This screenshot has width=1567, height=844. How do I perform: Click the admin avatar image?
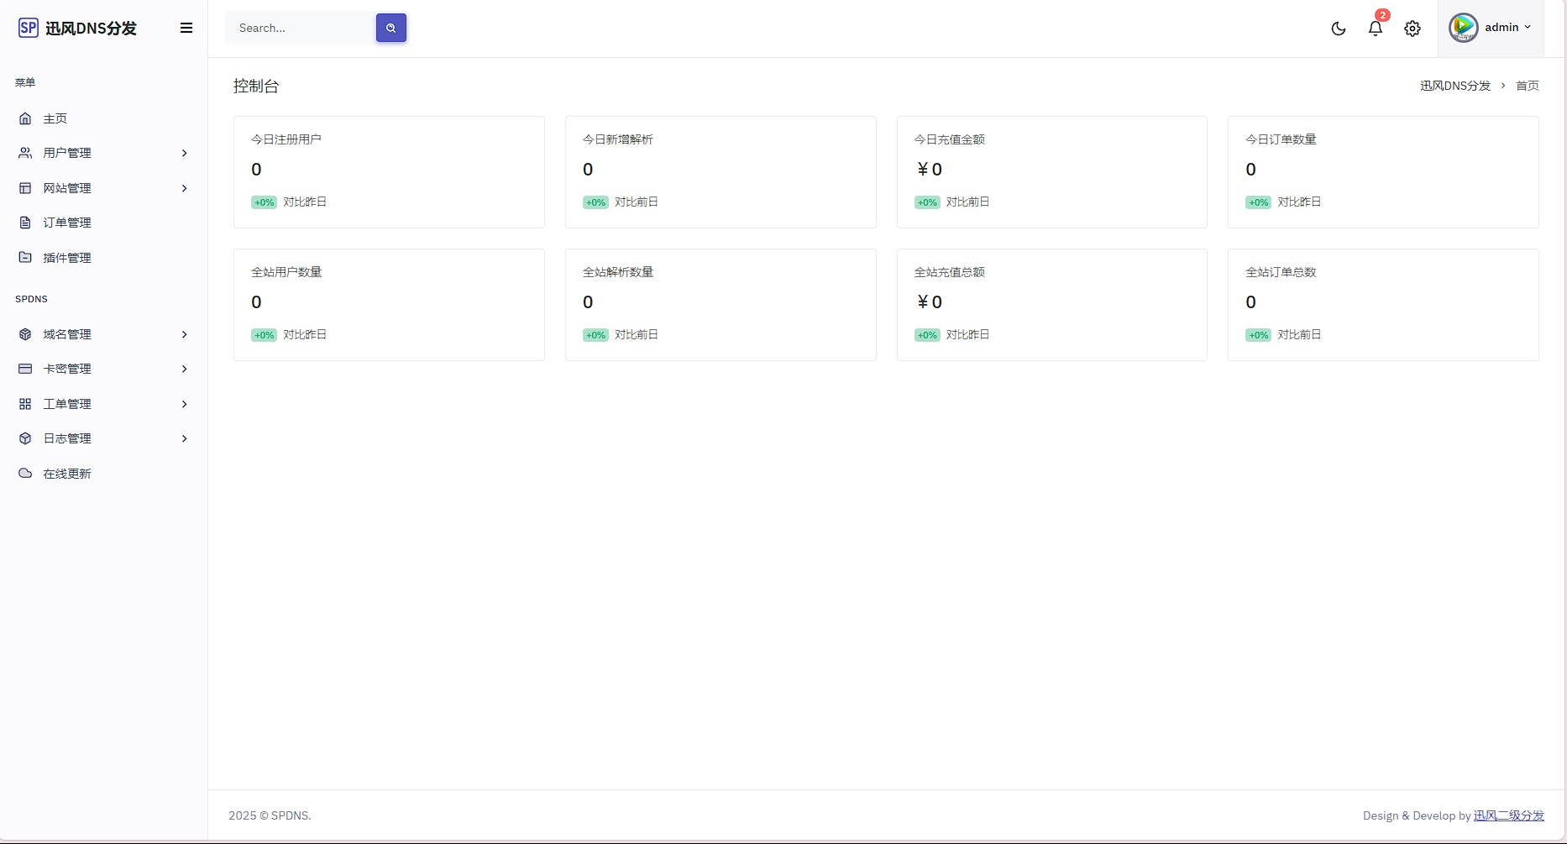(x=1463, y=28)
